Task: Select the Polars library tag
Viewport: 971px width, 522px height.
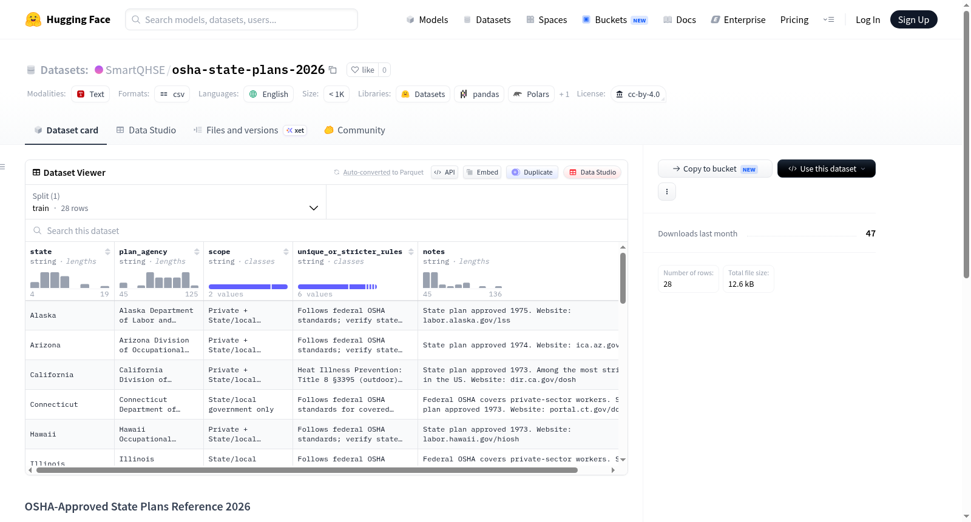Action: point(531,94)
